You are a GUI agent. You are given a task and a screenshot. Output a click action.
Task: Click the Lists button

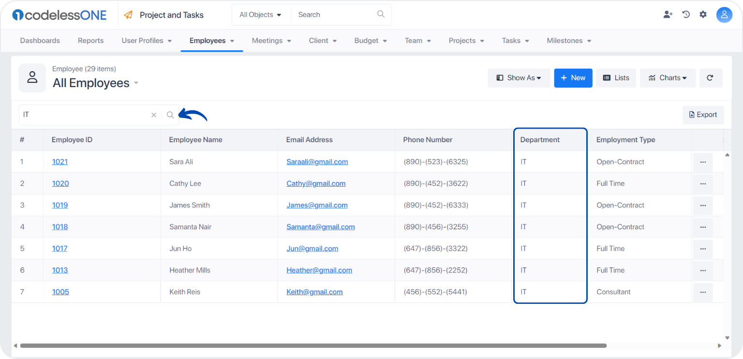click(616, 78)
